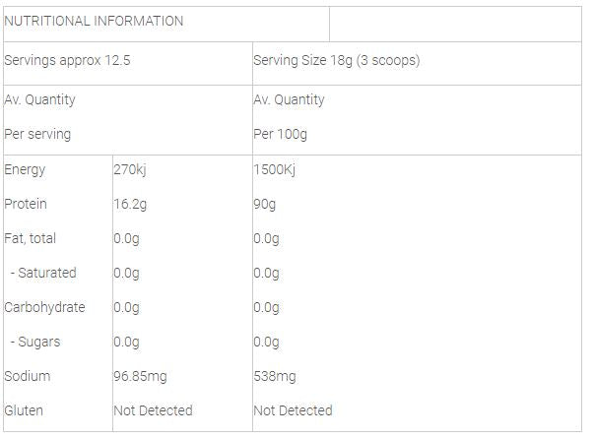Click the 96.85mg sodium value
This screenshot has width=594, height=438.
pos(143,376)
